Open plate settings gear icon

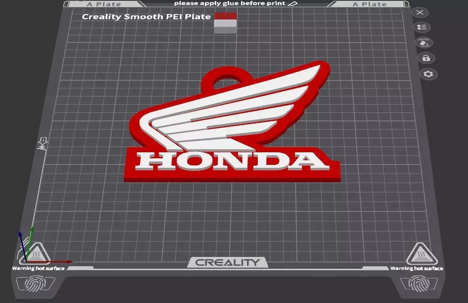pyautogui.click(x=428, y=74)
